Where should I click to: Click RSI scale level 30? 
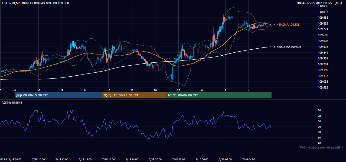click(x=319, y=138)
